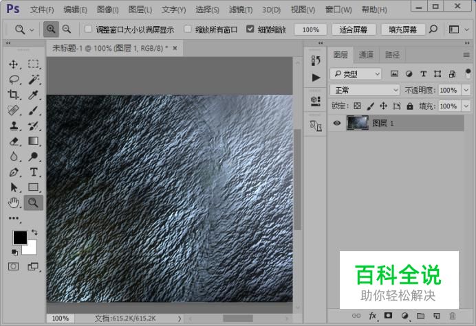Toggle lock transparent pixels
476x326 pixels.
[x=357, y=106]
